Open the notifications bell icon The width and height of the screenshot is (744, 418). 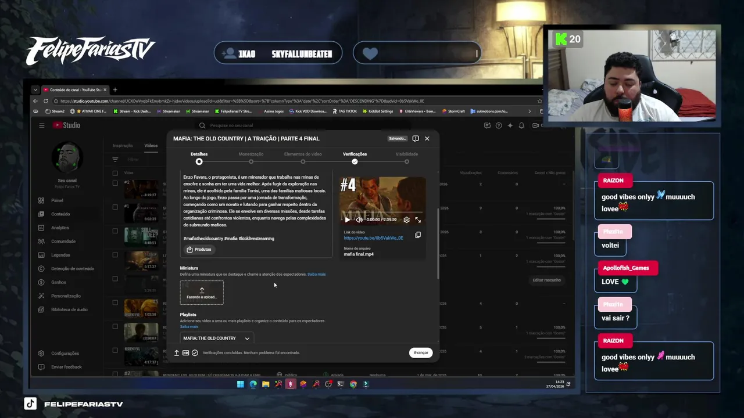point(521,125)
